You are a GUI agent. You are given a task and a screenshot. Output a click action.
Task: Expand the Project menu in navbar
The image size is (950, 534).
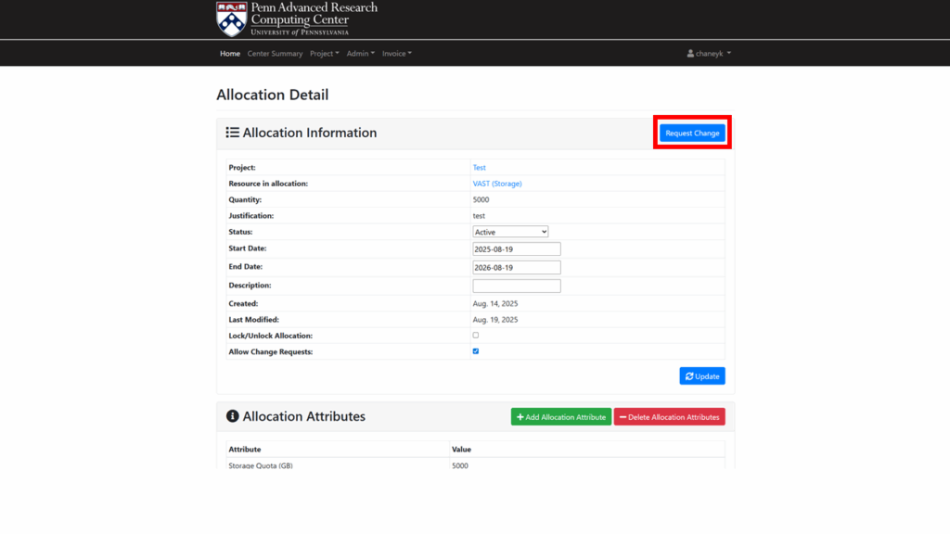(x=324, y=54)
